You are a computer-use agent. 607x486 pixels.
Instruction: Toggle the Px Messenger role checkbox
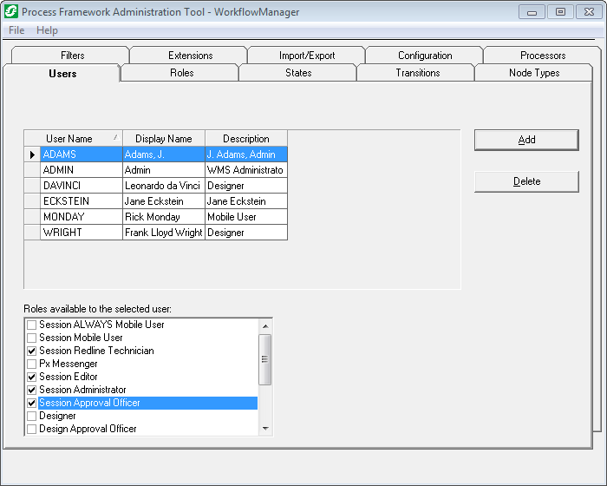pyautogui.click(x=32, y=364)
